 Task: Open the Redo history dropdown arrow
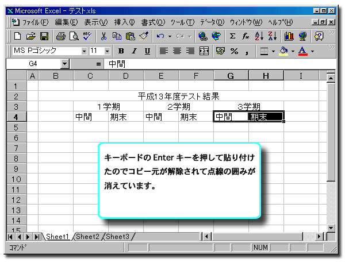190,37
